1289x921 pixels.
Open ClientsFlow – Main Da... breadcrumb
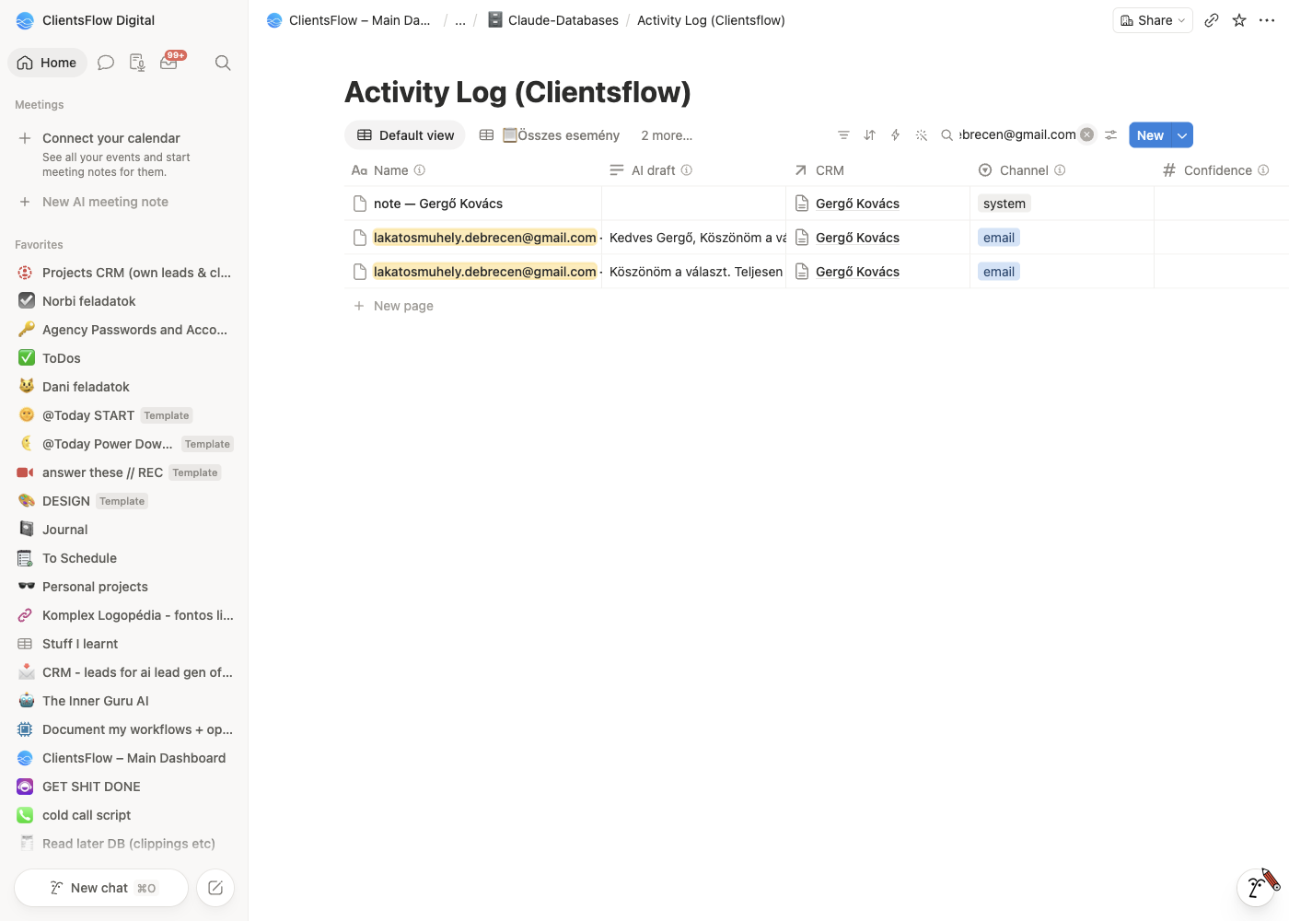(x=349, y=20)
